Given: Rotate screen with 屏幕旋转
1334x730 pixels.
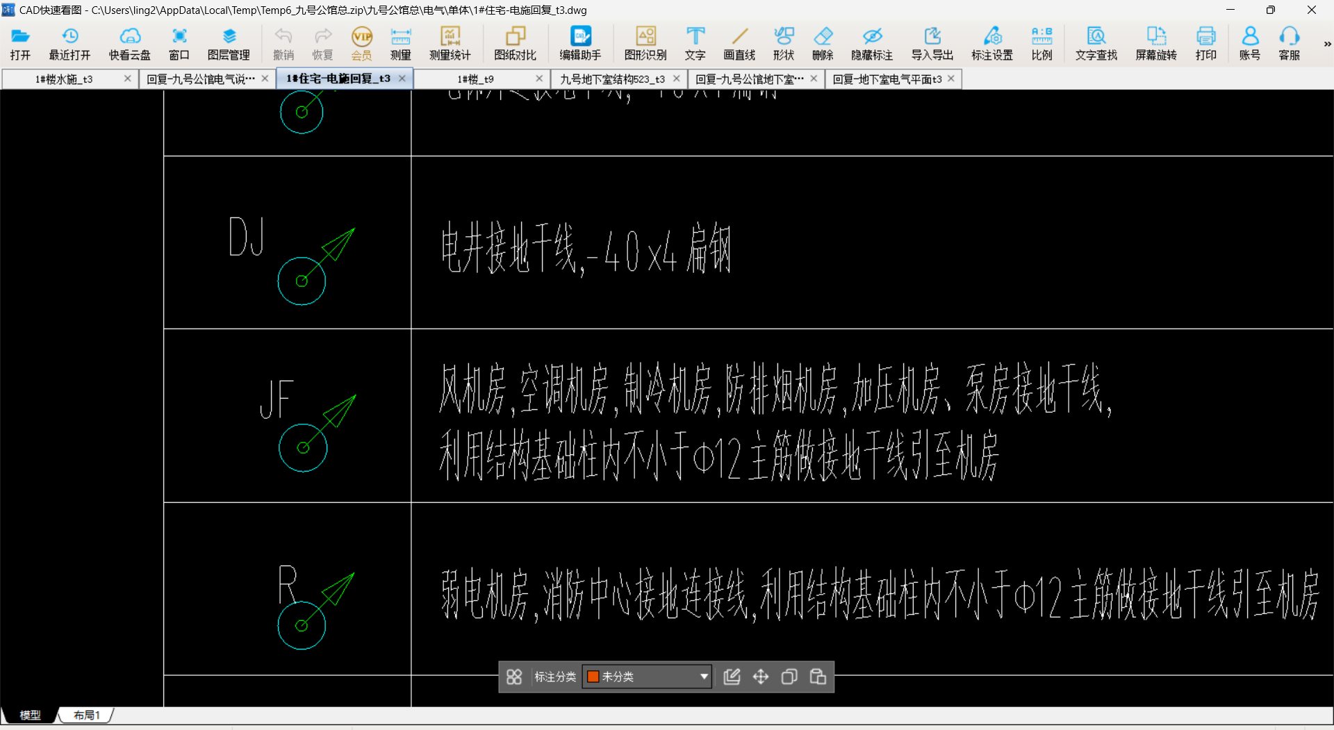Looking at the screenshot, I should click(x=1156, y=44).
